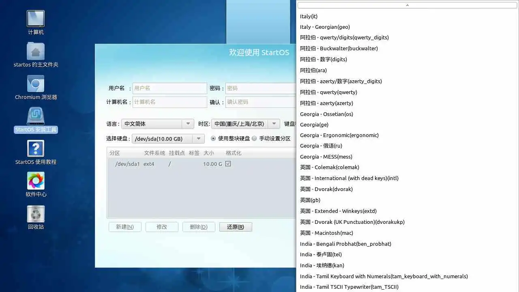
Task: Choose Georgia - 俄语(ru) layout
Action: point(407,146)
